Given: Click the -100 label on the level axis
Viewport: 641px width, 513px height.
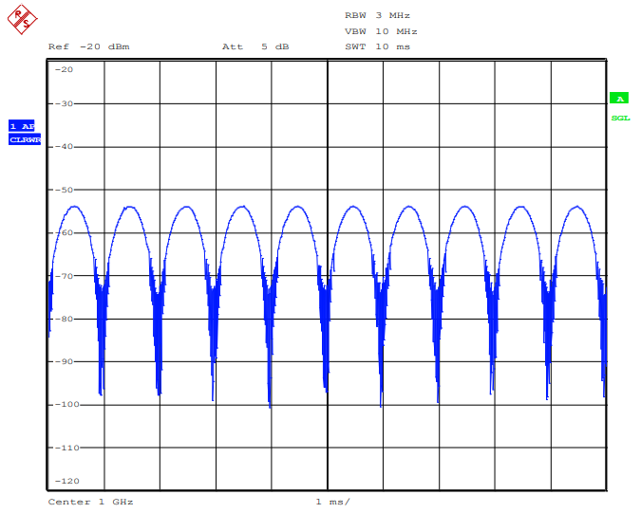Looking at the screenshot, I should [x=66, y=404].
